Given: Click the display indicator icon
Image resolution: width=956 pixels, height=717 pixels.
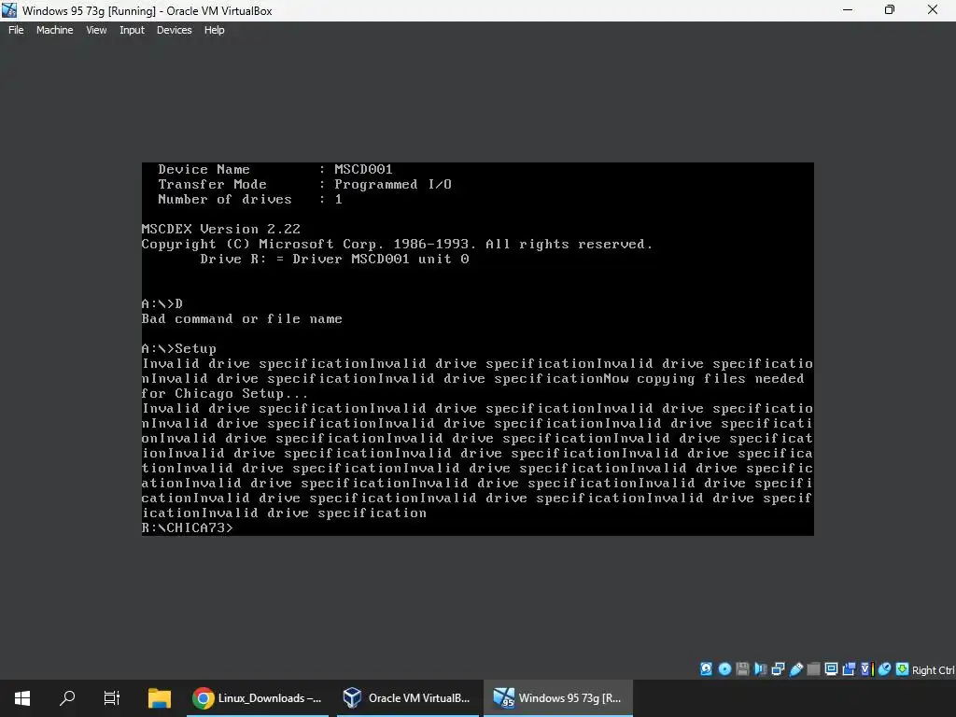Looking at the screenshot, I should tap(831, 668).
